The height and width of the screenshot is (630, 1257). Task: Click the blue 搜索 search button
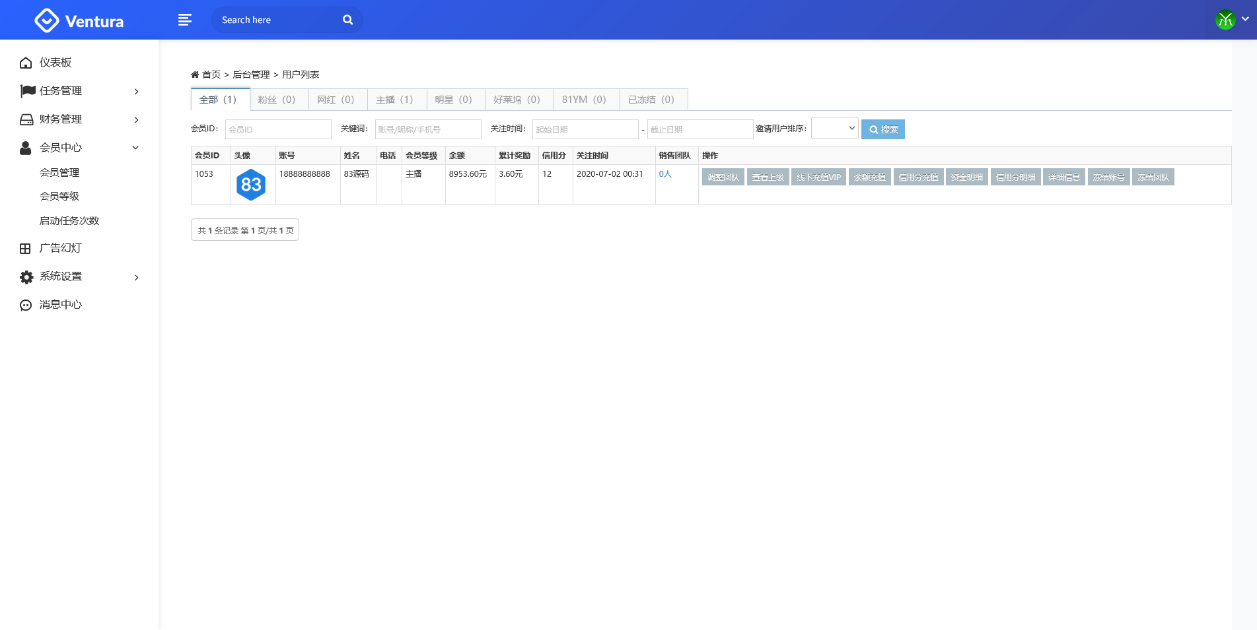(x=882, y=129)
